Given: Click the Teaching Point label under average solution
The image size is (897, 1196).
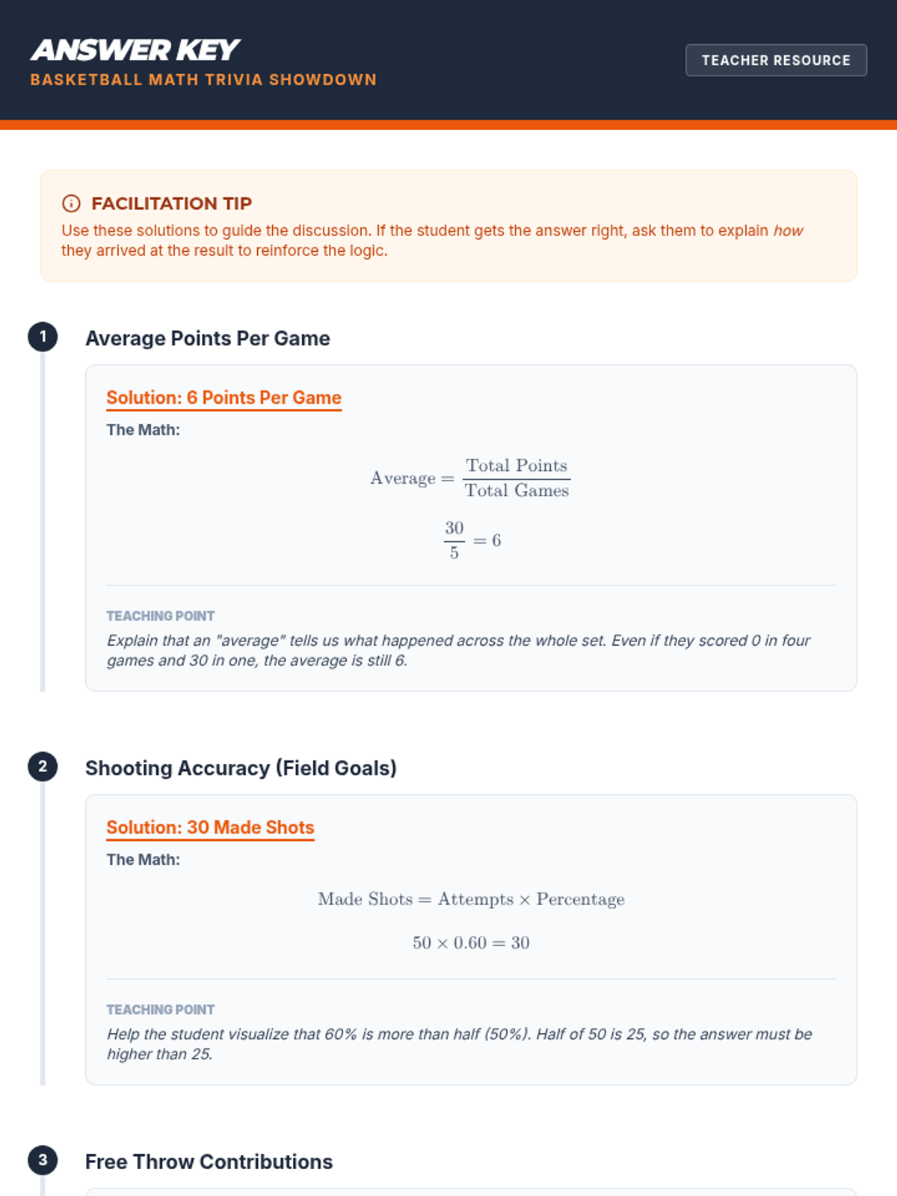Looking at the screenshot, I should [x=160, y=616].
